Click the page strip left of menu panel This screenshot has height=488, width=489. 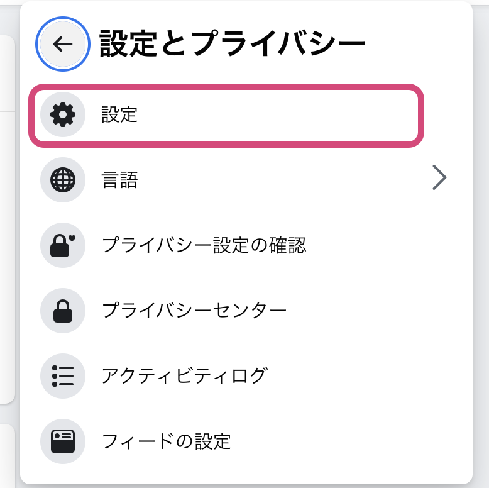[8, 218]
